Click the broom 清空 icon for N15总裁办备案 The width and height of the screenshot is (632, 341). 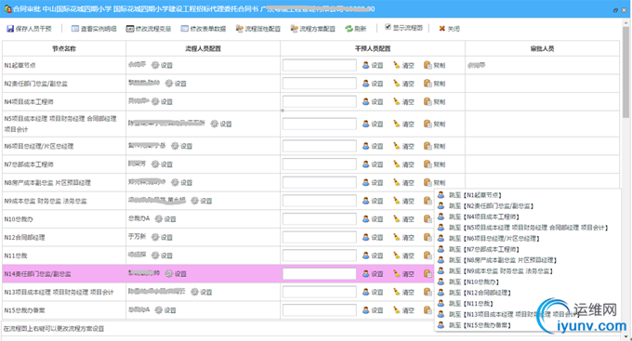(x=397, y=310)
